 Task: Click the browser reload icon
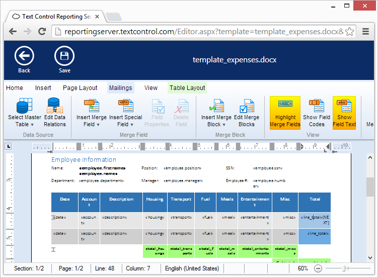click(42, 32)
